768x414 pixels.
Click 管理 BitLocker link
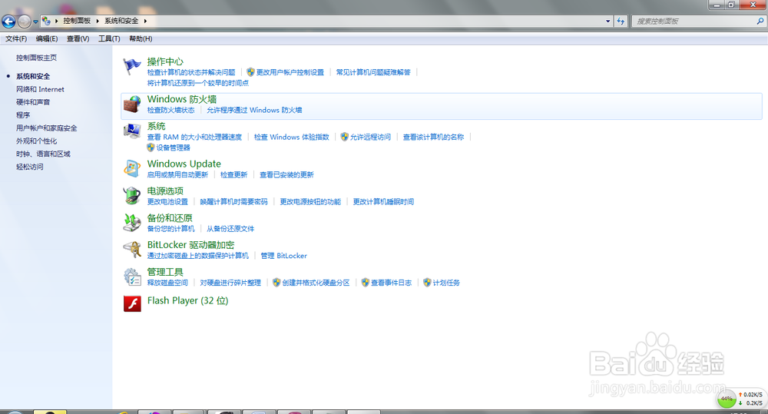[284, 256]
